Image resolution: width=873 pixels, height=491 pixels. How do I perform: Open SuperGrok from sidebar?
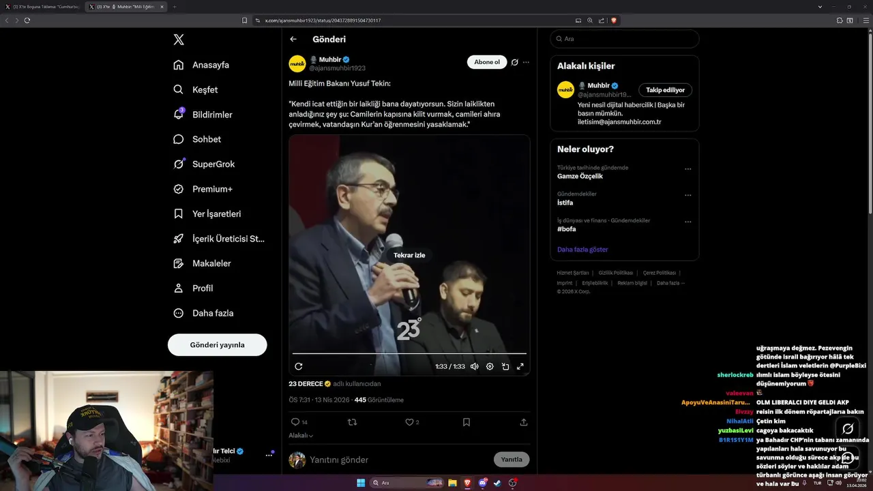click(204, 164)
